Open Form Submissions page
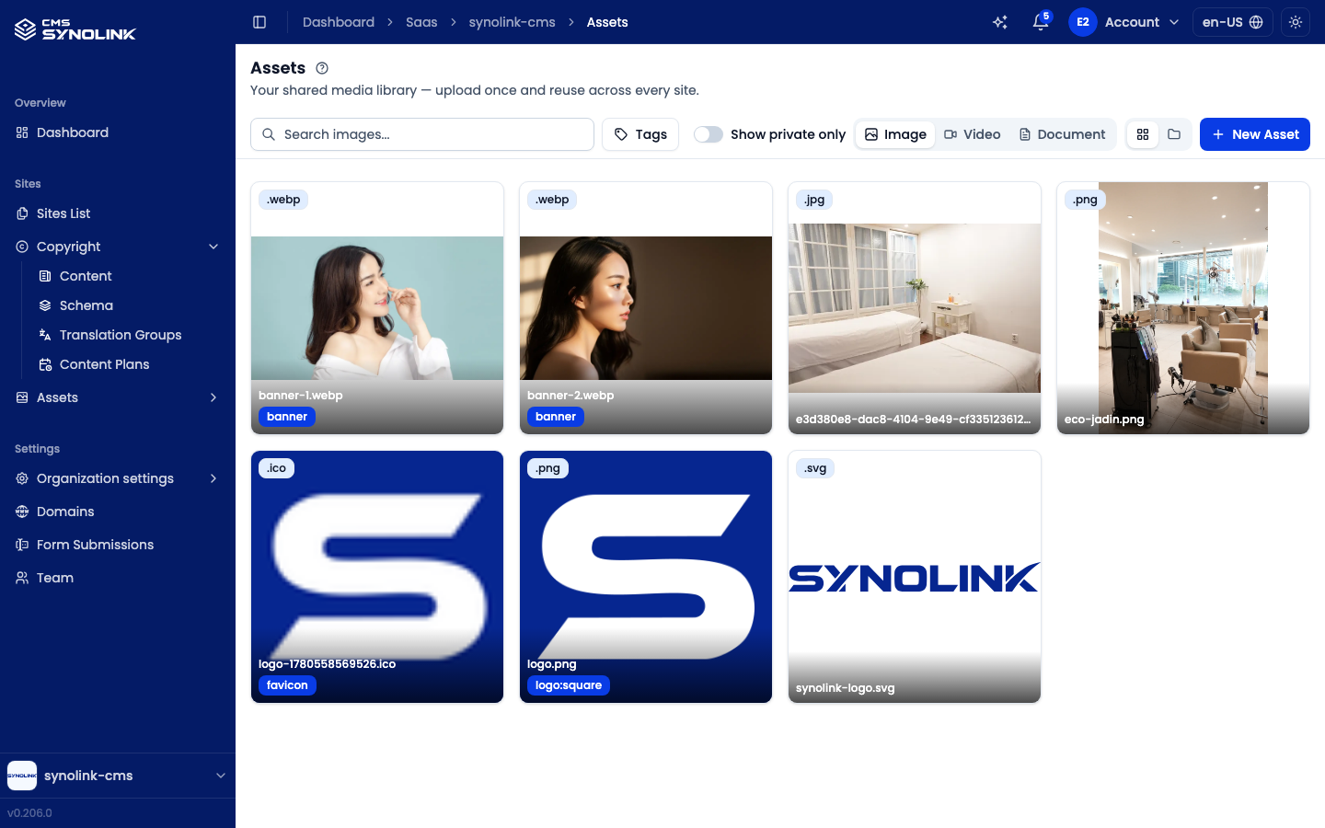Image resolution: width=1325 pixels, height=828 pixels. click(x=118, y=545)
